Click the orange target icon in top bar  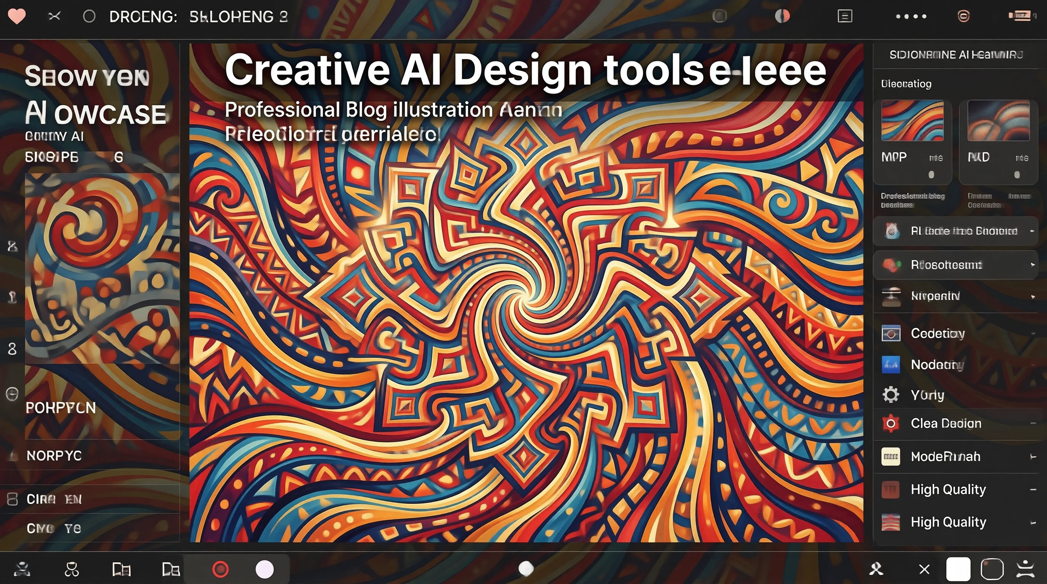pyautogui.click(x=963, y=16)
